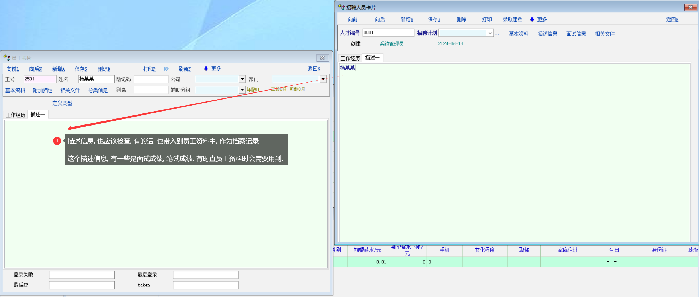The width and height of the screenshot is (699, 297).
Task: Click the 员工卡片 window title icon
Action: tap(7, 58)
